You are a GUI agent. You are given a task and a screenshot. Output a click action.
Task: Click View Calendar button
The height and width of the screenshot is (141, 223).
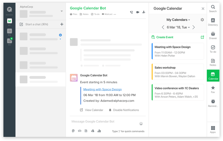point(92,110)
